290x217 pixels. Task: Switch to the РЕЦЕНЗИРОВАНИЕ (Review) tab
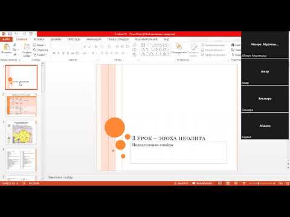tap(146, 39)
